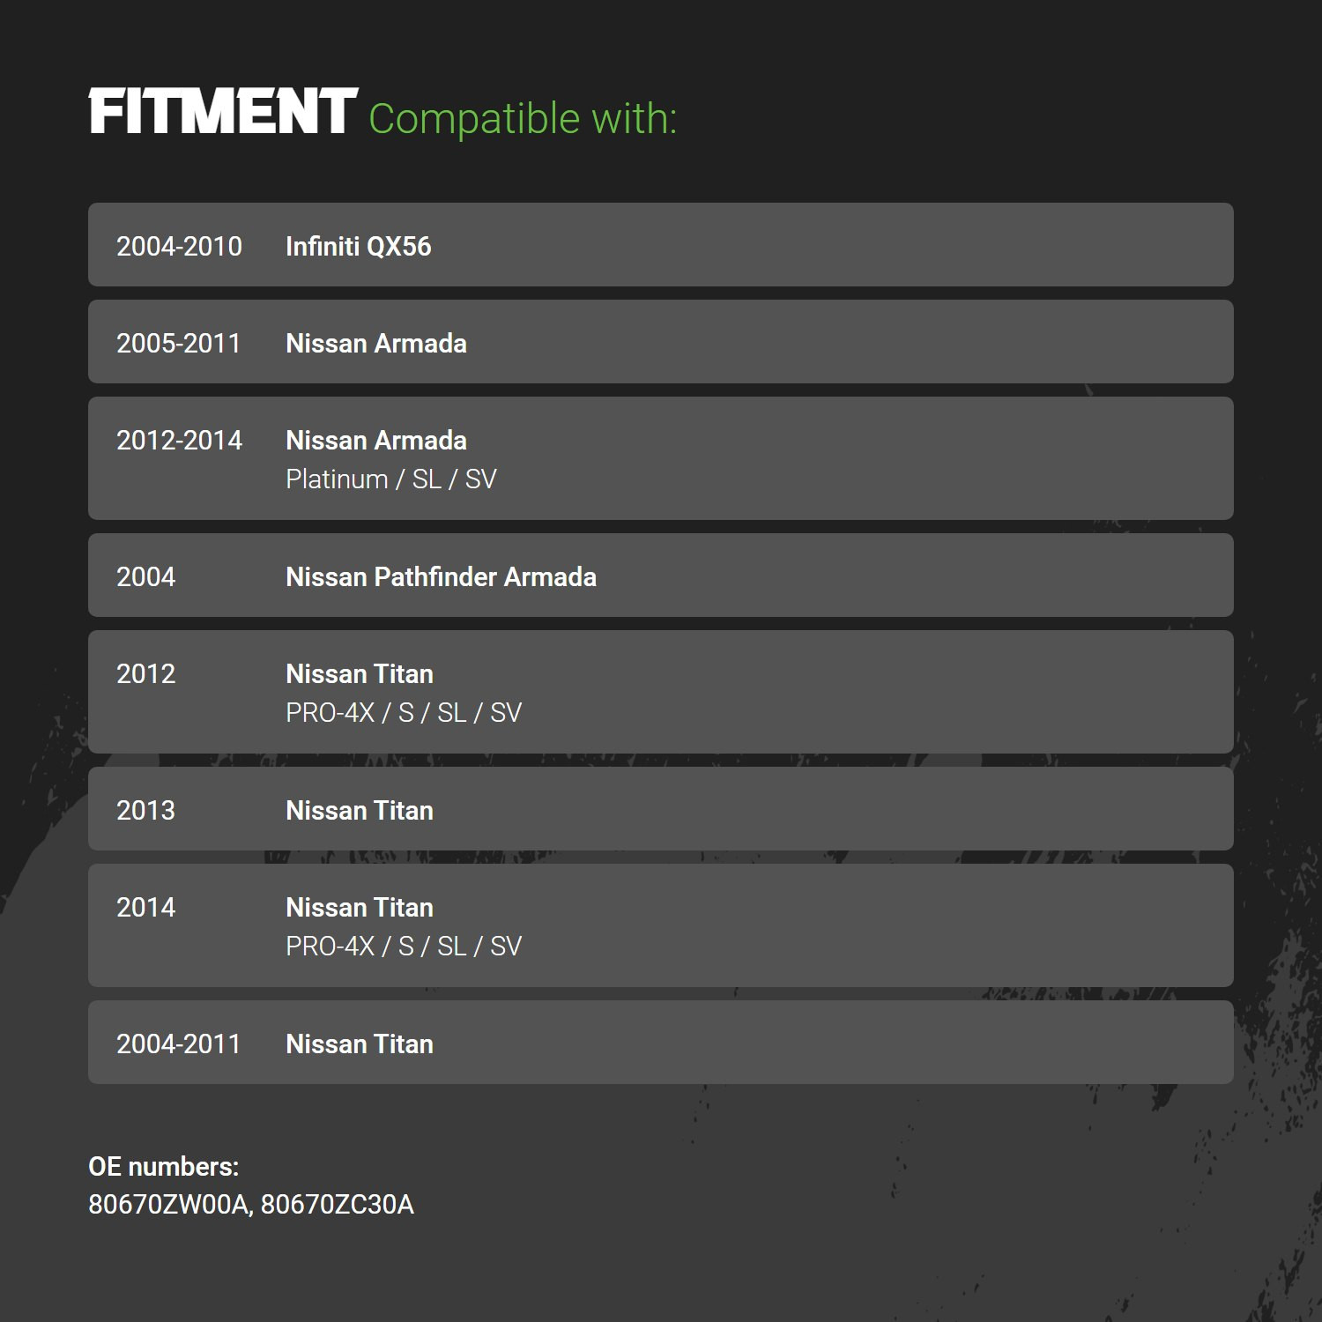Click the 2004-2010 year range

(x=179, y=246)
